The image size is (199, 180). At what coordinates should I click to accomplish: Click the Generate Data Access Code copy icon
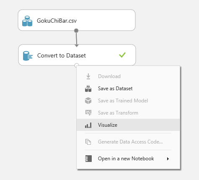88,142
